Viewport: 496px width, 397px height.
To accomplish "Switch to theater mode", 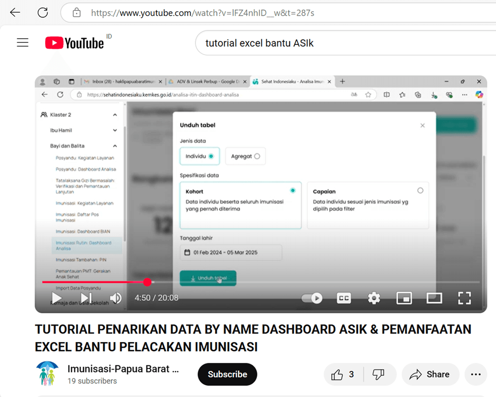I will [434, 298].
